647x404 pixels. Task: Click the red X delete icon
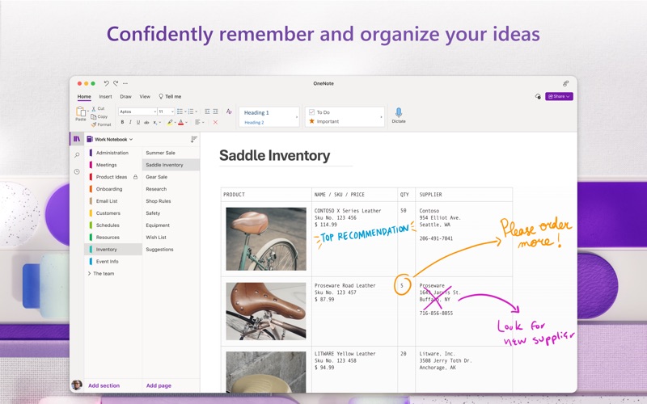point(215,123)
